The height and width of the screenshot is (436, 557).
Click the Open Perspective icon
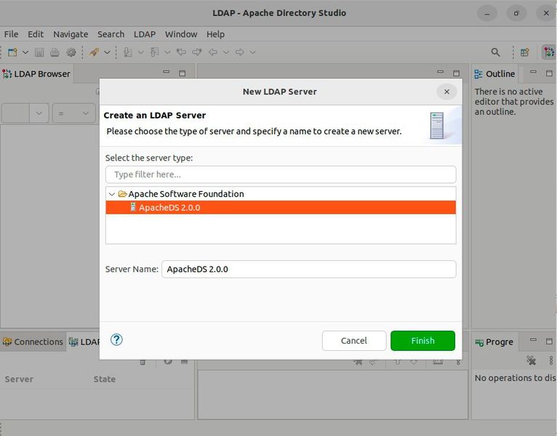click(x=525, y=52)
